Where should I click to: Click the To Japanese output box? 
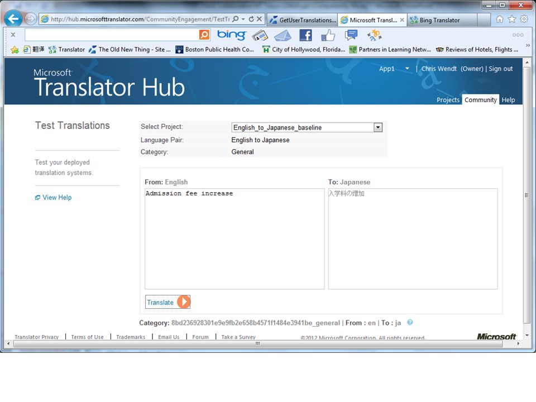pos(413,238)
